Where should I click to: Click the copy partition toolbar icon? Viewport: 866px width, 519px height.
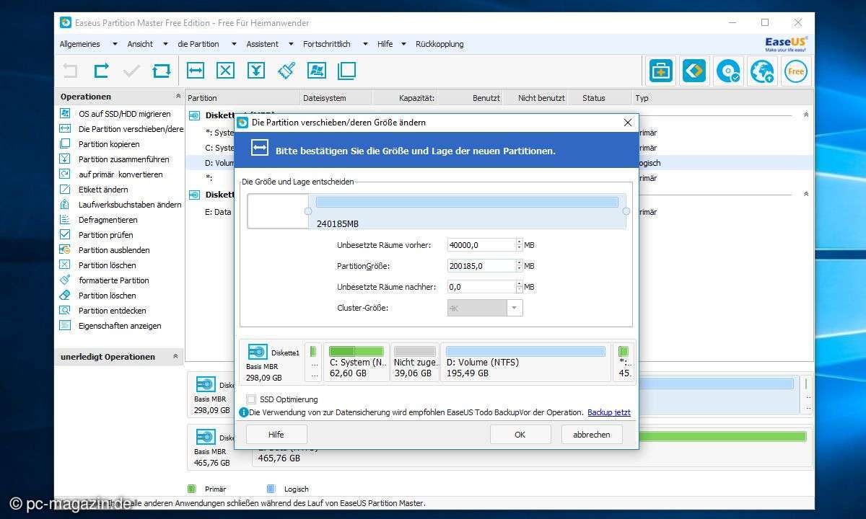click(x=347, y=71)
